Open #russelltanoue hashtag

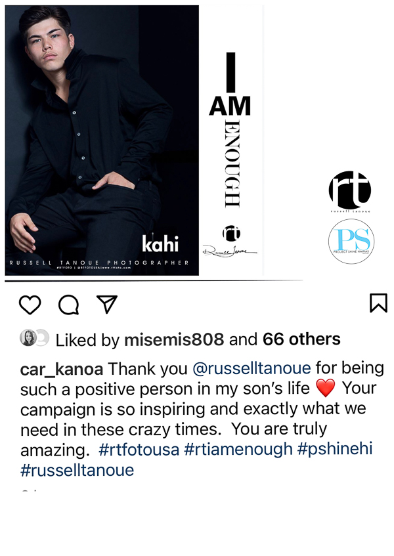pyautogui.click(x=77, y=470)
